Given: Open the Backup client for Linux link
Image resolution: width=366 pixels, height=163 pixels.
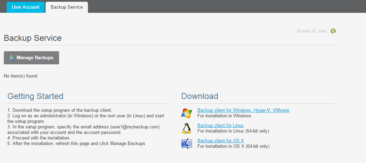Looking at the screenshot, I should coord(220,126).
